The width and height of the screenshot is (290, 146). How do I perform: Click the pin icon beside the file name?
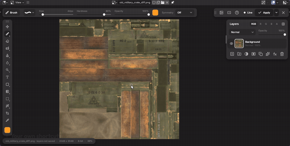point(173,3)
